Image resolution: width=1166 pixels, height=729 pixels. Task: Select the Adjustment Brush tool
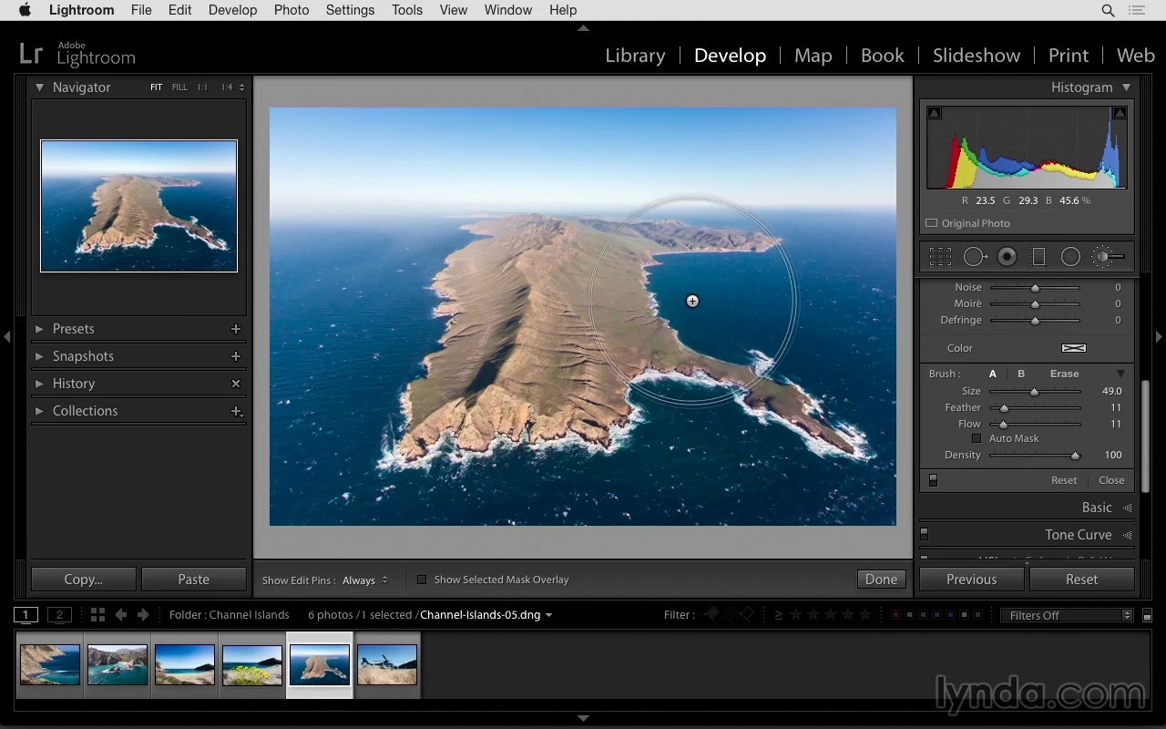tap(1109, 257)
